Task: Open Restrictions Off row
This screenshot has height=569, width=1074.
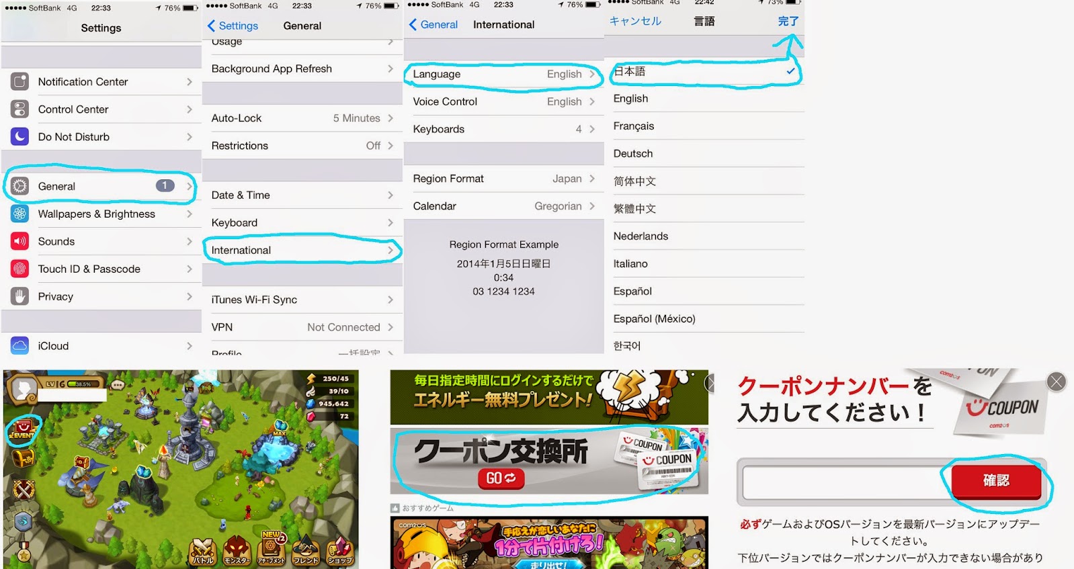Action: [x=302, y=146]
